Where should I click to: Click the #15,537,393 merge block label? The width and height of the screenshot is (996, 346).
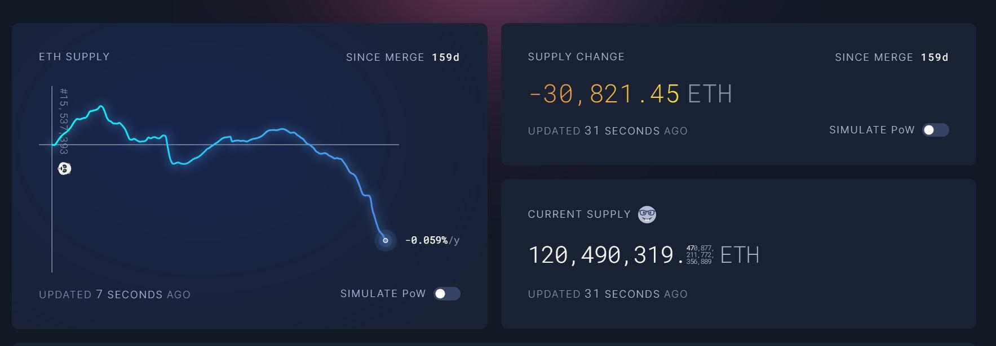(x=64, y=120)
